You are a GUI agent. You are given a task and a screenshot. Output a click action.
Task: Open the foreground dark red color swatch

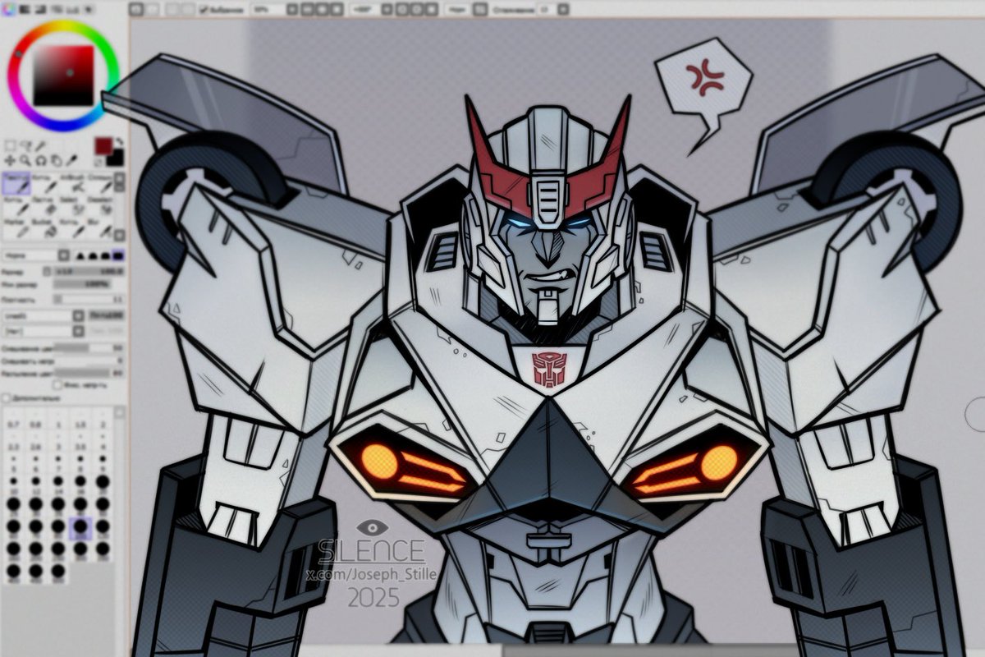pyautogui.click(x=103, y=146)
